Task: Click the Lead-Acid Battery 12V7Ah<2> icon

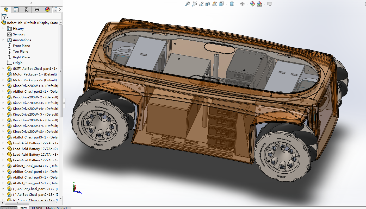Action: (x=9, y=149)
